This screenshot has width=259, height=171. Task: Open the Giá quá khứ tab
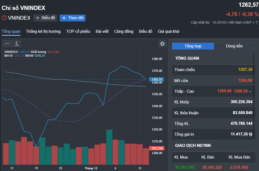pos(168,31)
